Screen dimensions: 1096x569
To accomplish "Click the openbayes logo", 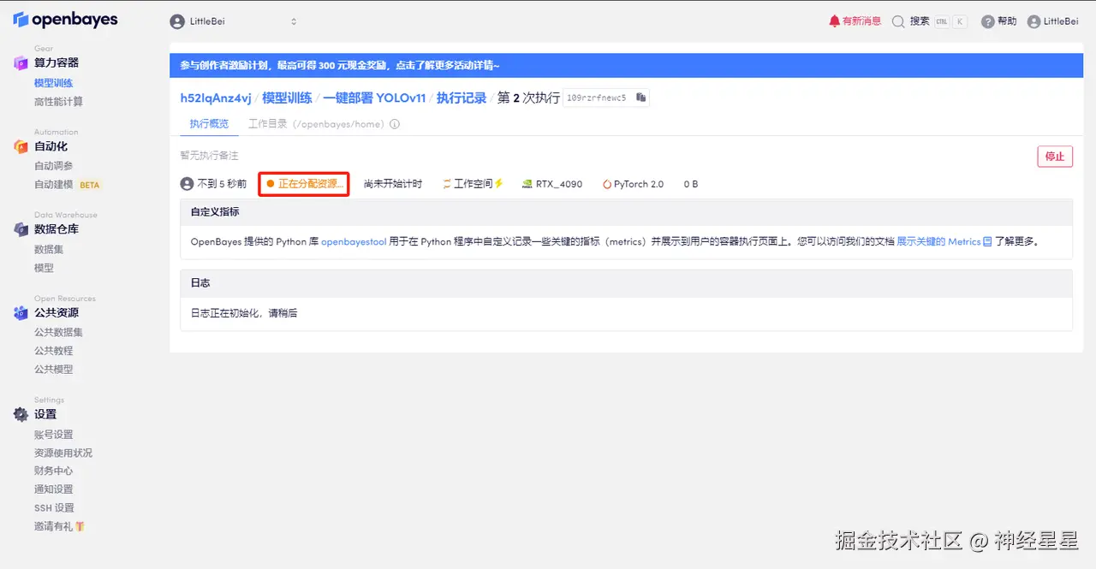I will point(64,19).
